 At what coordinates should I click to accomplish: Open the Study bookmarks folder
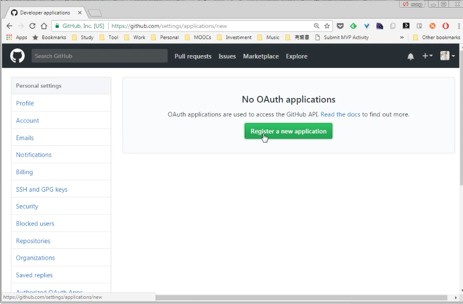(x=83, y=37)
